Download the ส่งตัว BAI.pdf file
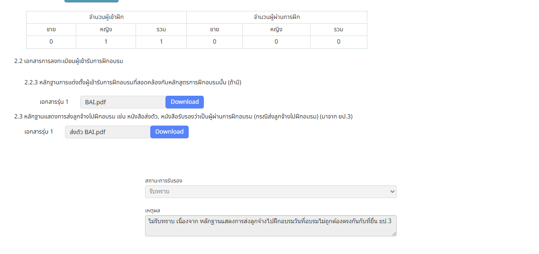Image resolution: width=539 pixels, height=254 pixels. (169, 132)
